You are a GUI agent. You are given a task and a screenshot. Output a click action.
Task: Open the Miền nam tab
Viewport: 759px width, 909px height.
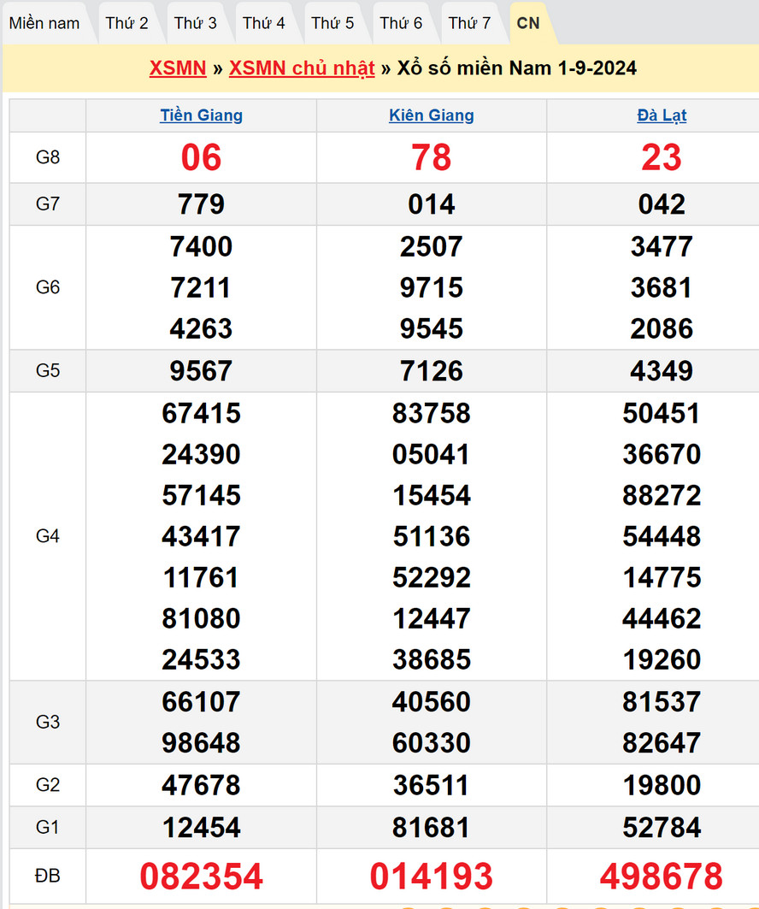point(44,23)
